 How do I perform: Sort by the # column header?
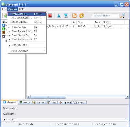click(x=74, y=22)
